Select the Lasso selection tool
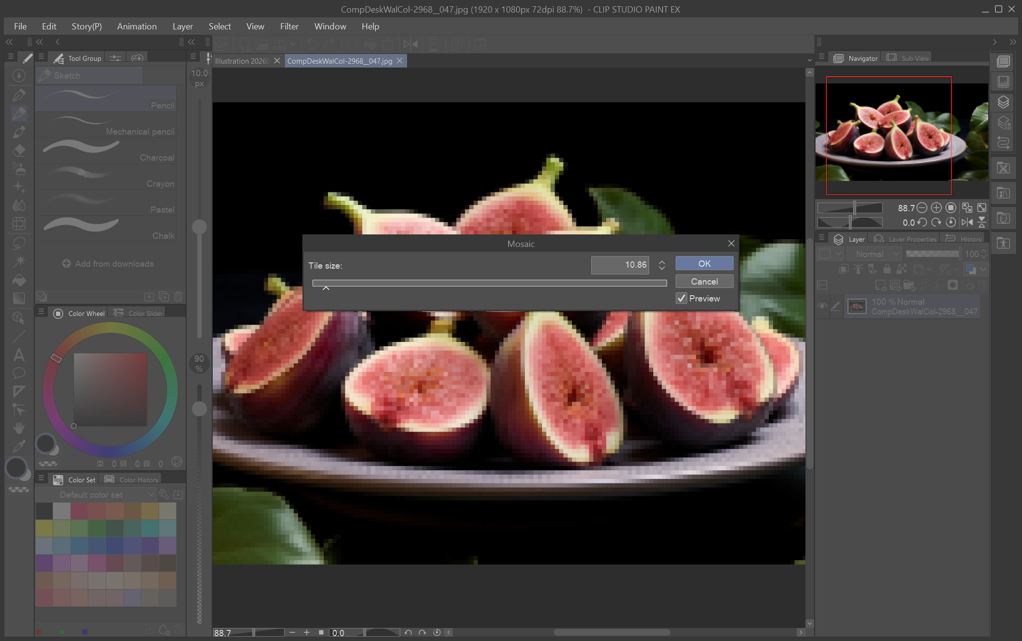1022x641 pixels. [19, 243]
